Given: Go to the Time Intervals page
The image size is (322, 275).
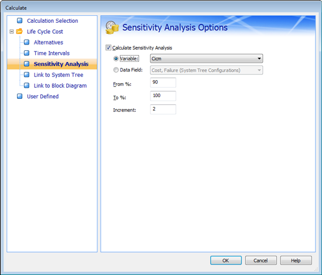Looking at the screenshot, I should click(x=52, y=53).
